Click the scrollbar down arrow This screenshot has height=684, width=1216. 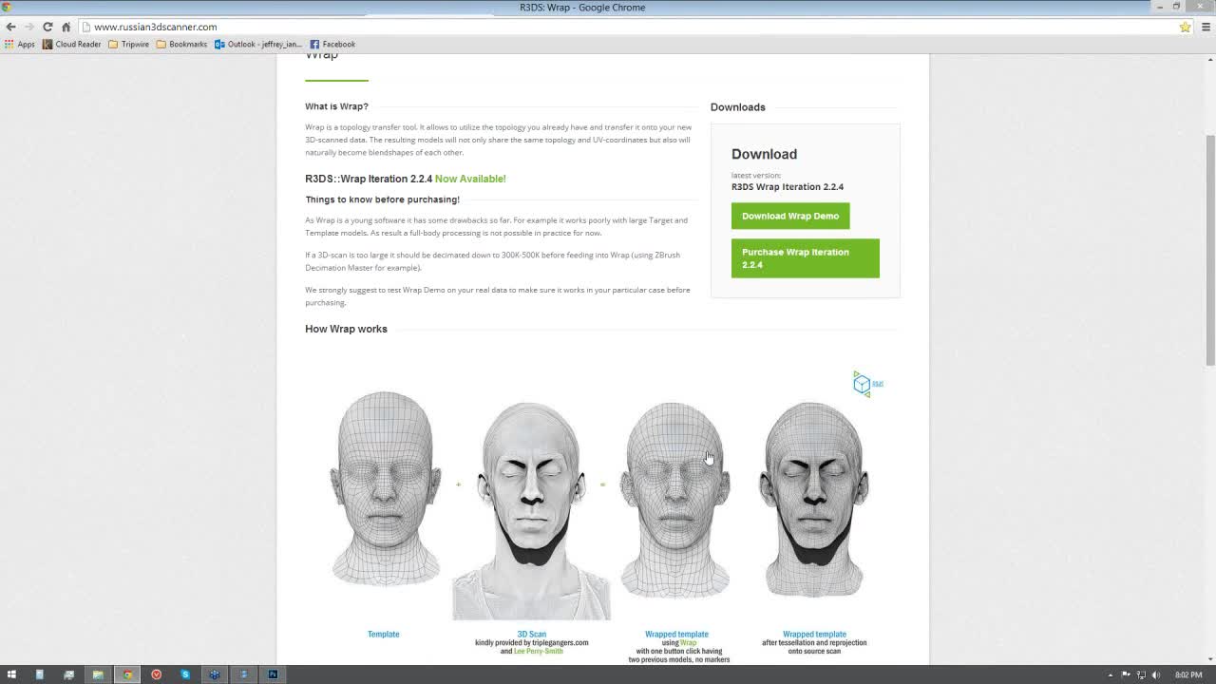tap(1209, 658)
